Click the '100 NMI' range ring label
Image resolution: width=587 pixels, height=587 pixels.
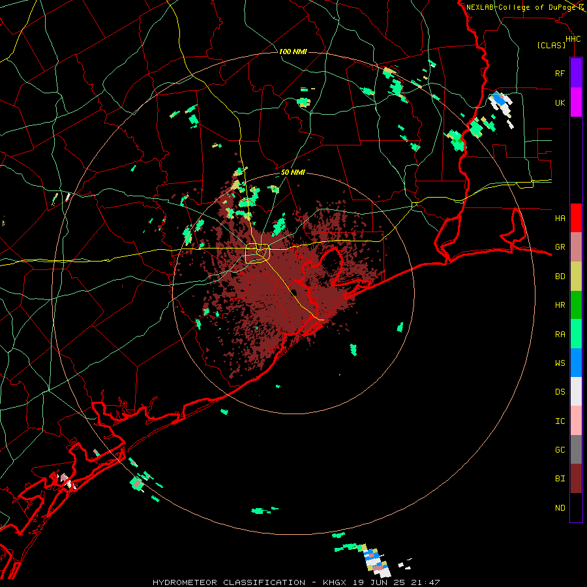pos(293,52)
